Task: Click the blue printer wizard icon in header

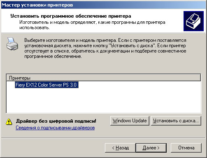Action: (193, 21)
